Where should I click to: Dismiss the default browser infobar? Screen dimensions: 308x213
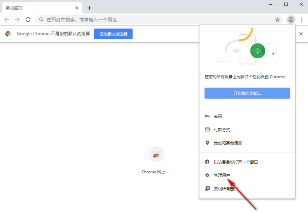(x=301, y=34)
